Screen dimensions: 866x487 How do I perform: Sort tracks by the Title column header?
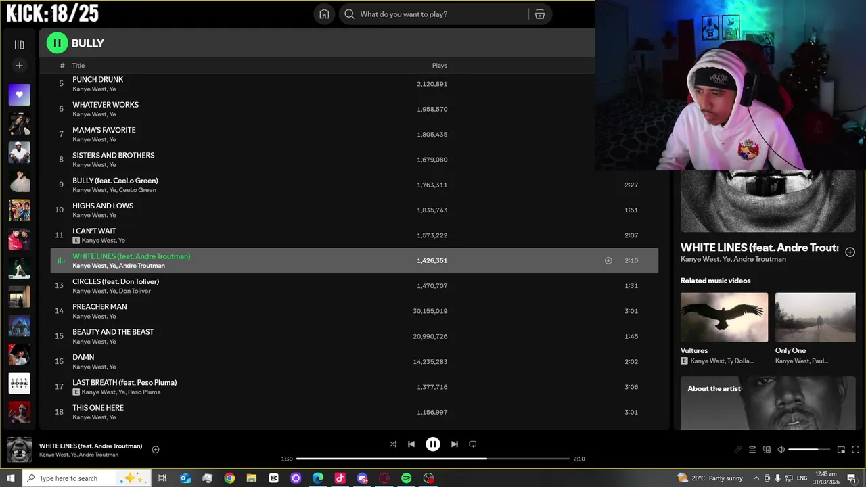78,66
